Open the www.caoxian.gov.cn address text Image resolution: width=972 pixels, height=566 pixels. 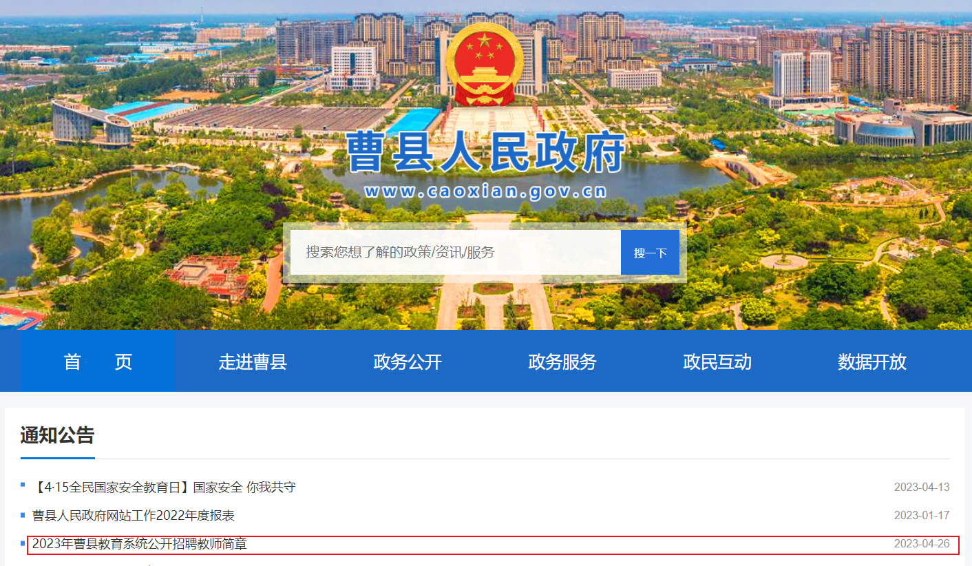point(486,191)
